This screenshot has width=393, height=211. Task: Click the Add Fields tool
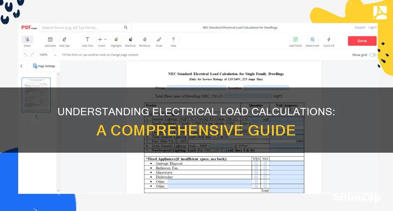click(x=296, y=41)
